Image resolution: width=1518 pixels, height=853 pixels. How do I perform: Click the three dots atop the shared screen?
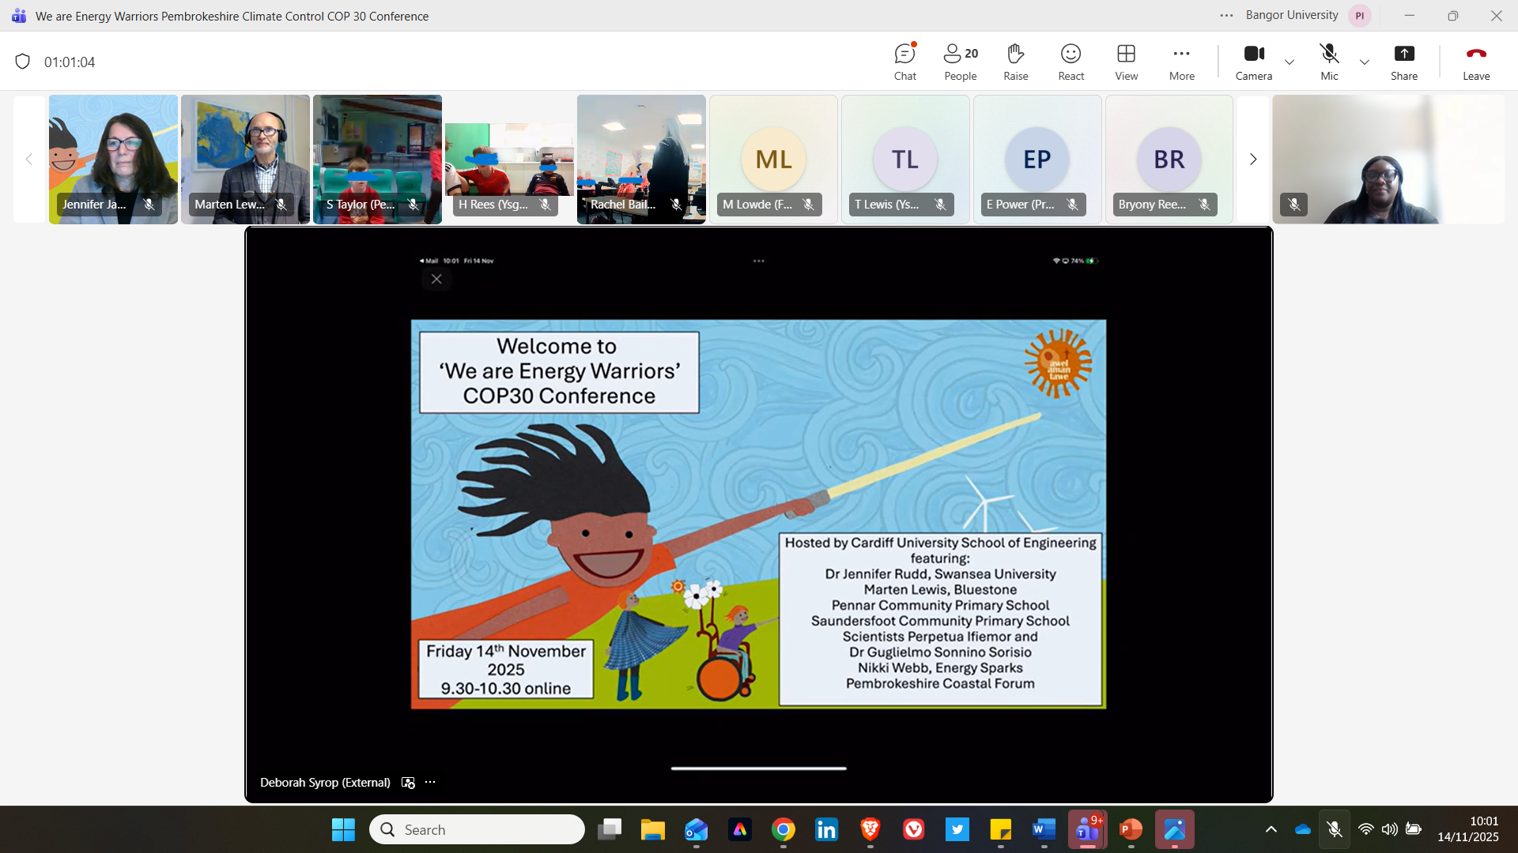(x=759, y=261)
